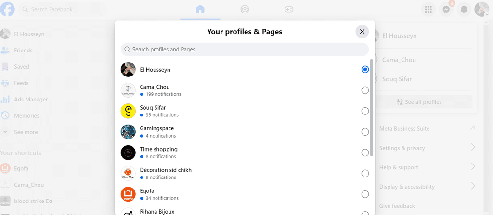Select the Gamingspace radio button
Screen dimensions: 493x215
click(x=365, y=132)
